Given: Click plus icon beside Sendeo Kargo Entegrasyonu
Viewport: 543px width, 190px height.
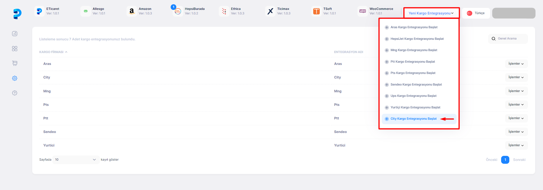Looking at the screenshot, I should (x=387, y=85).
